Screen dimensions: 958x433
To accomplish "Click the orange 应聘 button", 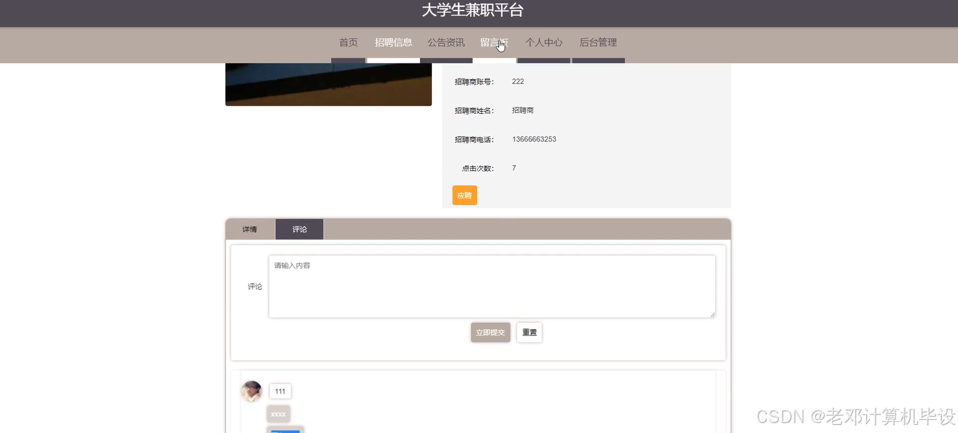I will coord(464,195).
